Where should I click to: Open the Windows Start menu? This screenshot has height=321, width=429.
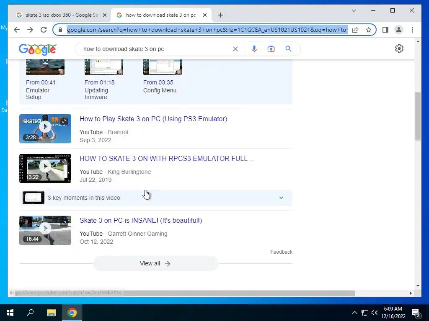[x=10, y=313]
